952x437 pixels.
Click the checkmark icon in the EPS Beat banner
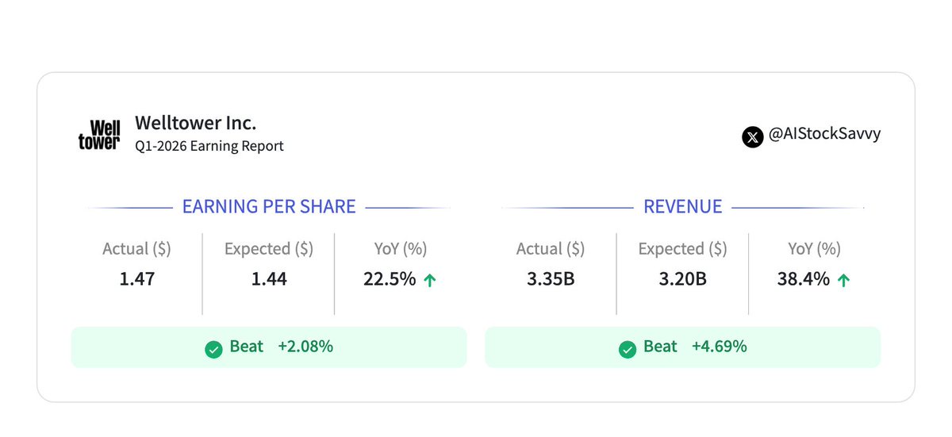point(213,348)
